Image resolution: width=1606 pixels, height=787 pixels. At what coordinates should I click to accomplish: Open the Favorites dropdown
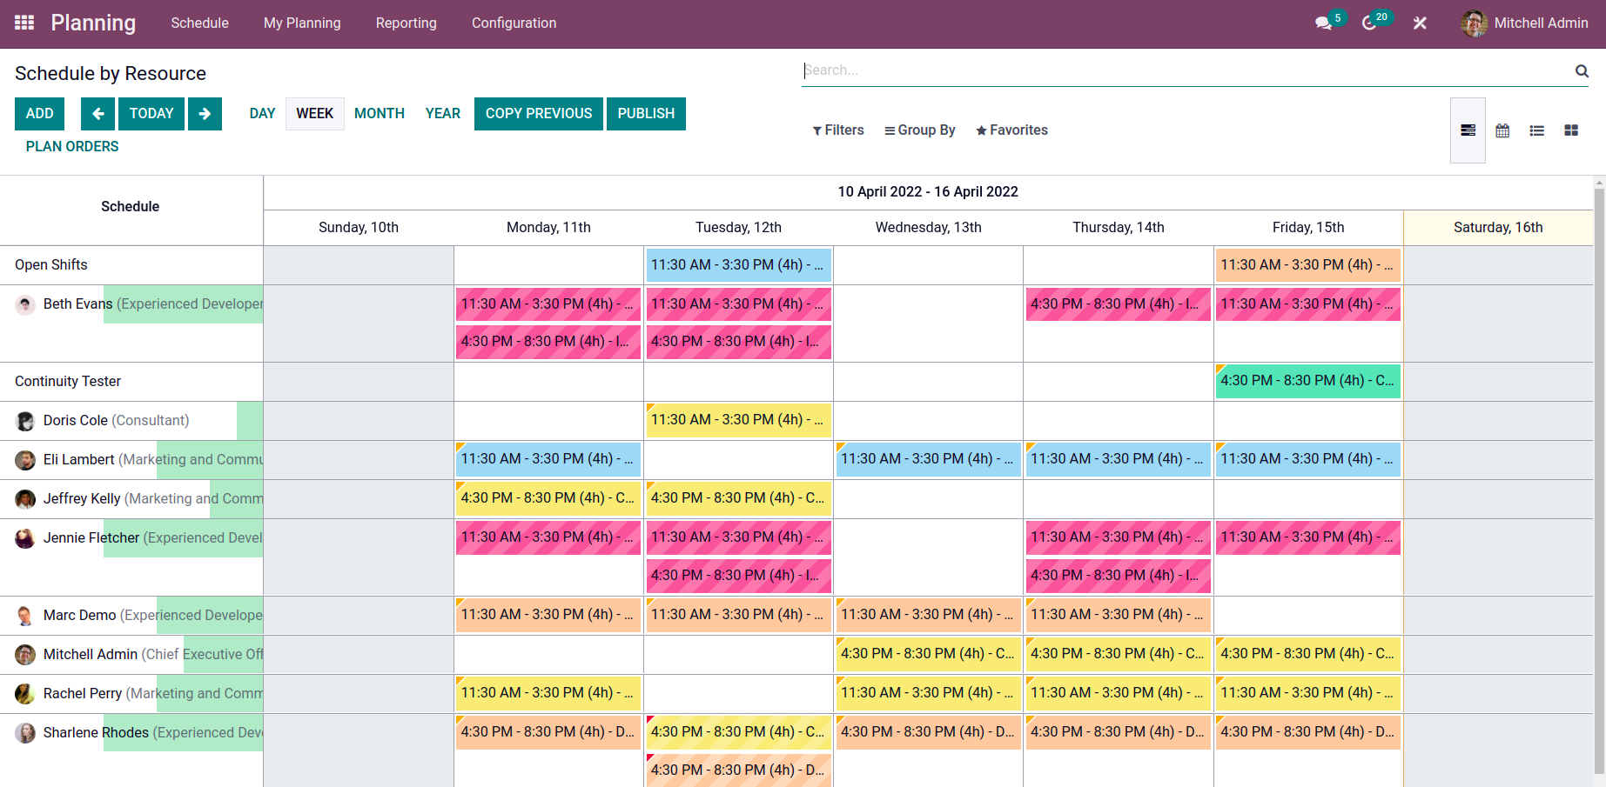pos(1011,130)
